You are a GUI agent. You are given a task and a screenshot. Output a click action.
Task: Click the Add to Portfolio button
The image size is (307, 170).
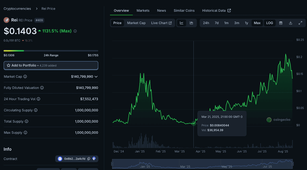pos(51,65)
